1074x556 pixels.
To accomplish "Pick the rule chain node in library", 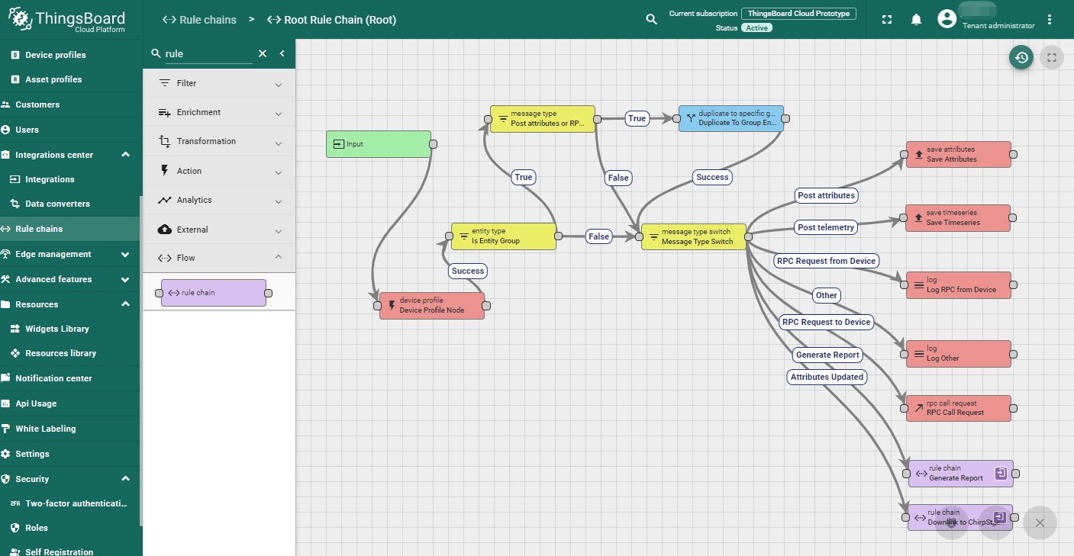I will 214,293.
